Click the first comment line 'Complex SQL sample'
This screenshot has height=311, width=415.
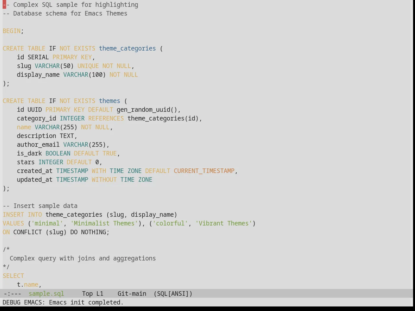(70, 5)
